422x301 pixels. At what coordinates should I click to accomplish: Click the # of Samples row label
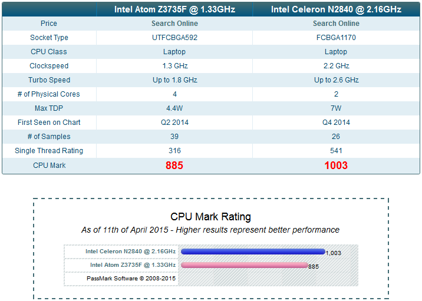tap(49, 137)
